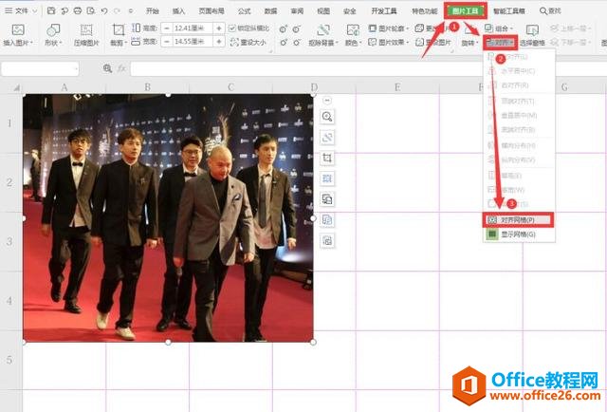Open the 抠除背景 dropdown

(x=323, y=35)
